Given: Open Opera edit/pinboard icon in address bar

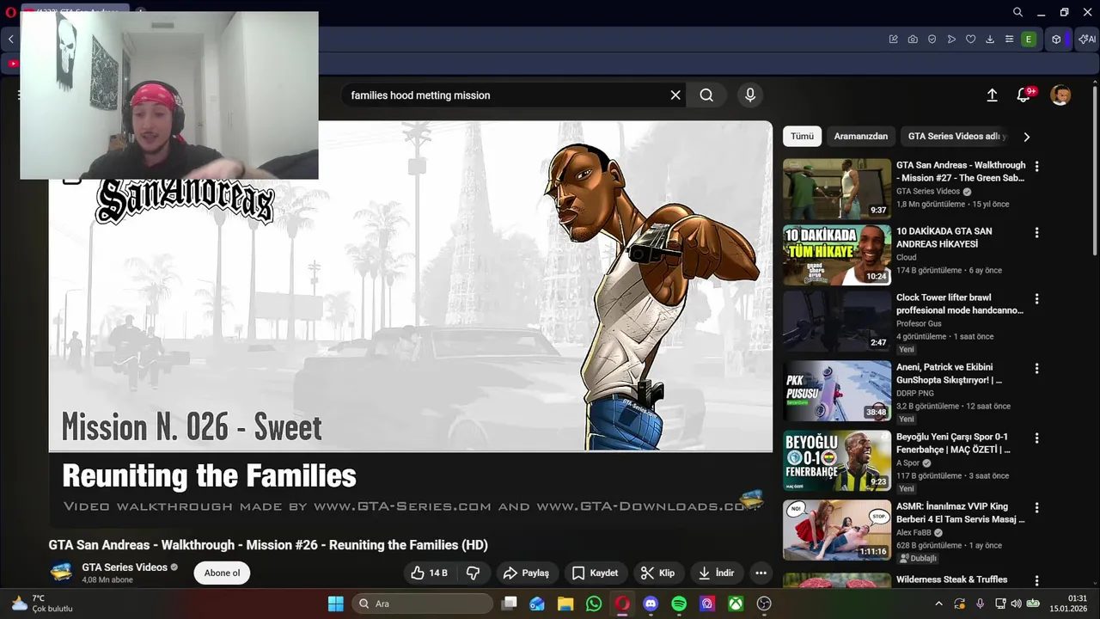Looking at the screenshot, I should click(x=894, y=40).
